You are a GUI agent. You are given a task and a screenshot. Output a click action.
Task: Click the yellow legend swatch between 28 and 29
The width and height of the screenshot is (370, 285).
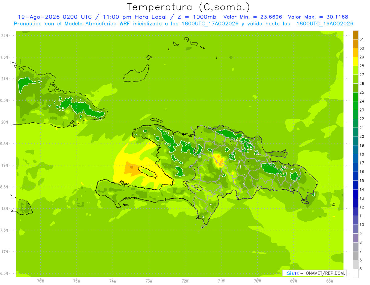pos(356,62)
